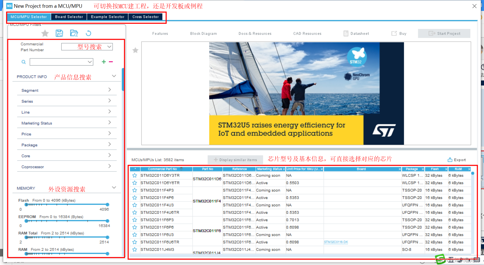Reset all filters circular arrow icon

(88, 33)
